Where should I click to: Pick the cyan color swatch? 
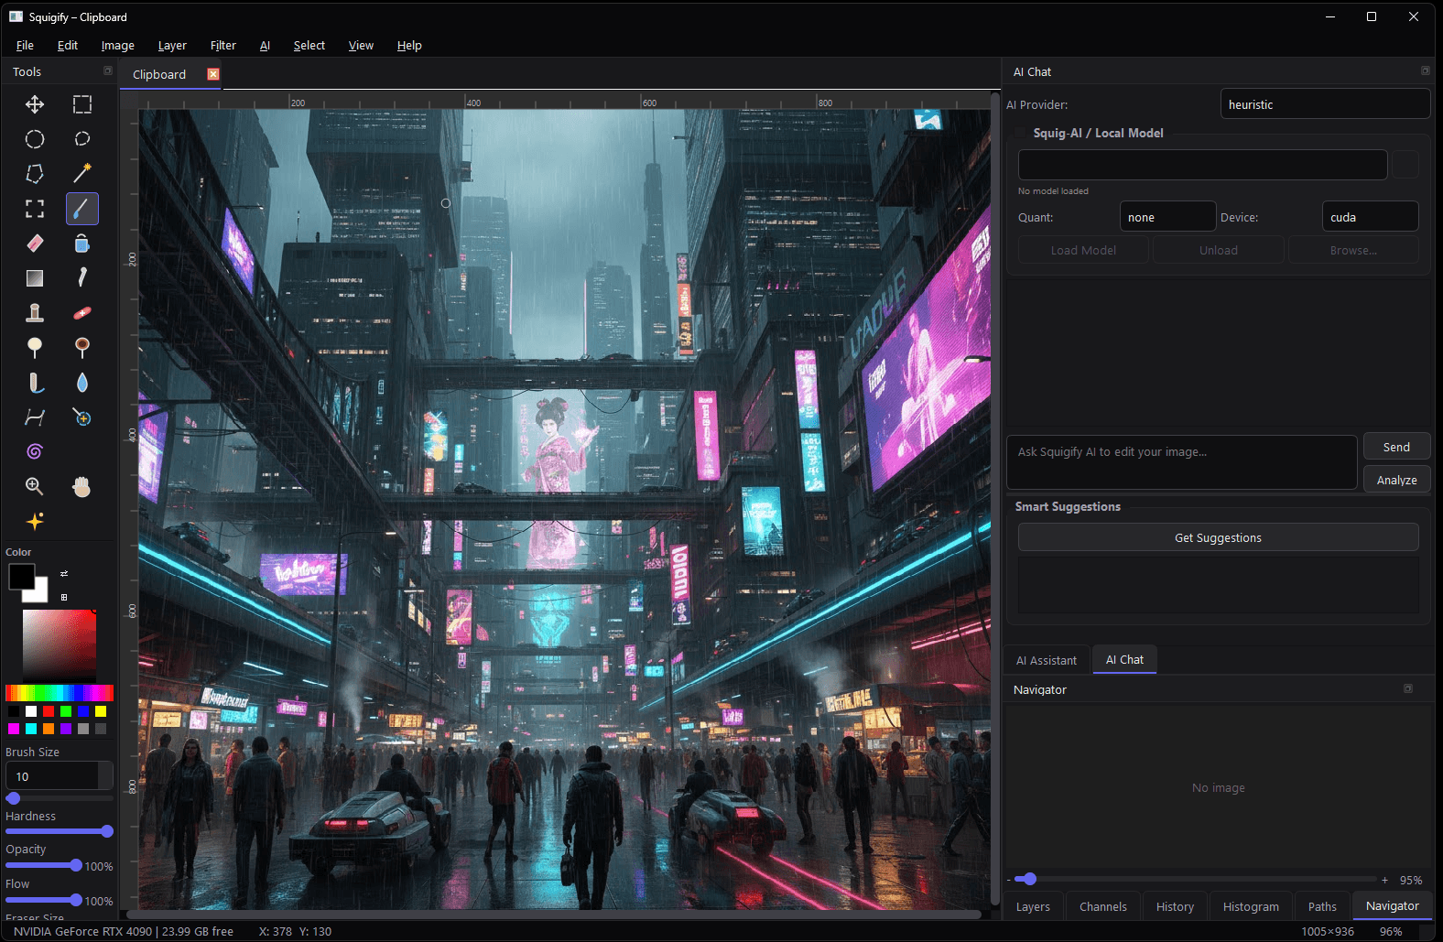point(31,729)
